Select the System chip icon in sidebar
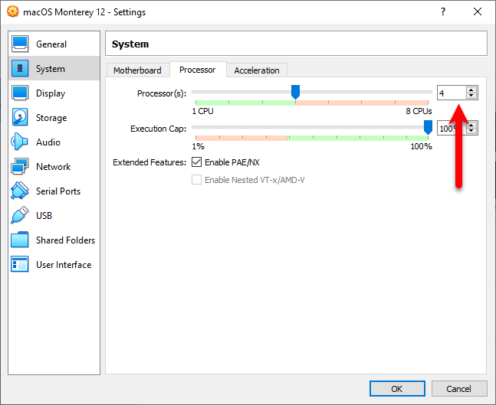The height and width of the screenshot is (405, 496). click(x=20, y=68)
